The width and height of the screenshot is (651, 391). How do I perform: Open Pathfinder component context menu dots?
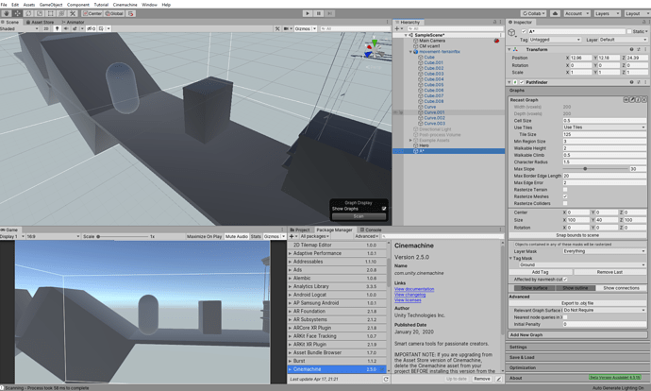pyautogui.click(x=645, y=82)
